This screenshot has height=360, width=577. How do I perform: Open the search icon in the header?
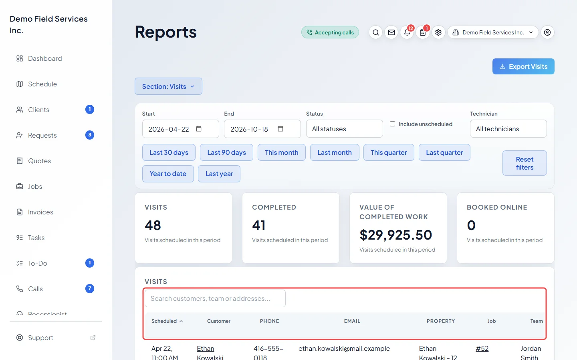coord(375,32)
